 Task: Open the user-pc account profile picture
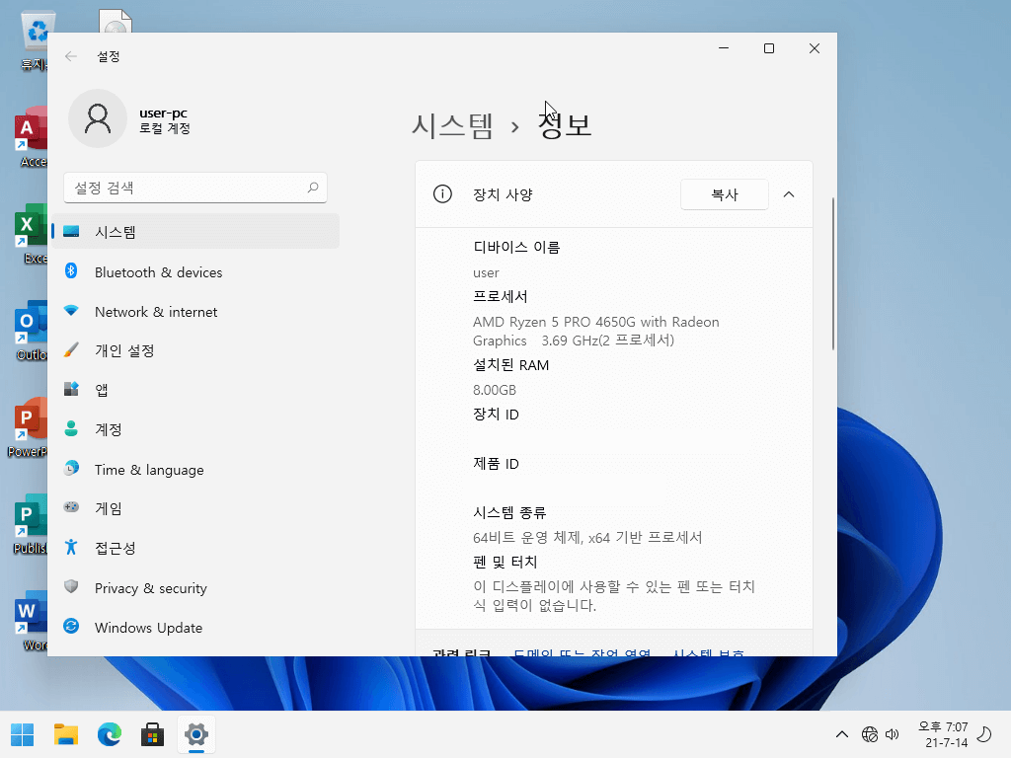[x=98, y=118]
